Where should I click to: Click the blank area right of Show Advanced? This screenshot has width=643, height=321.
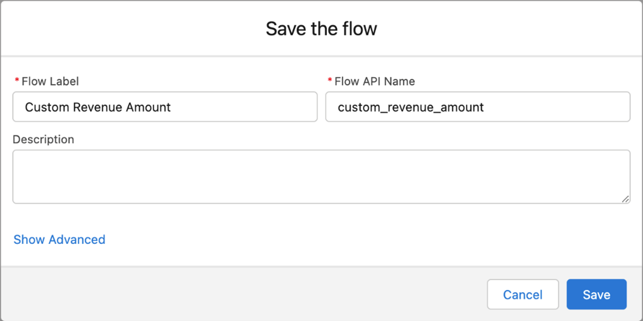351,239
